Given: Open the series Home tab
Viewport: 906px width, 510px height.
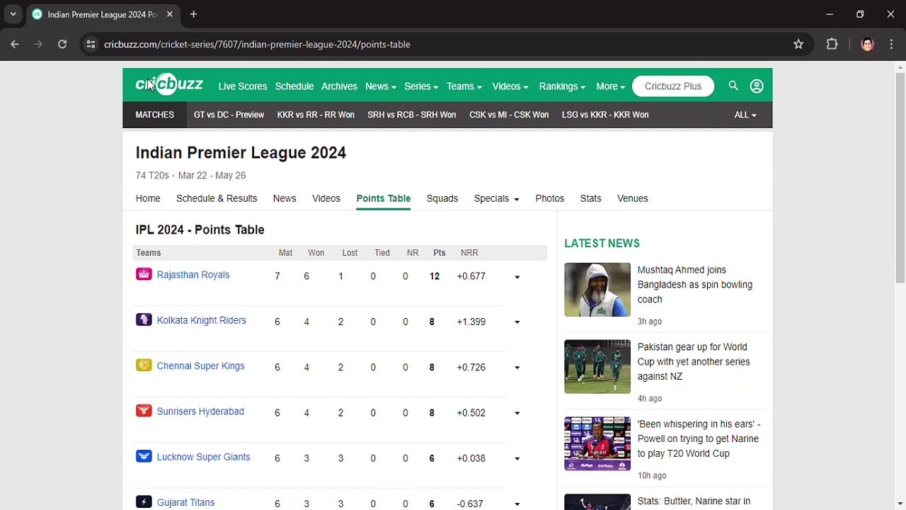Looking at the screenshot, I should pyautogui.click(x=148, y=198).
